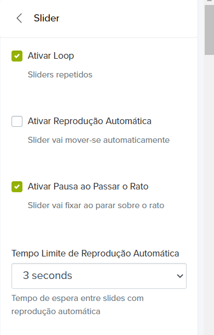Click the scrollbar up arrow at top
214x335 pixels.
click(209, 1)
